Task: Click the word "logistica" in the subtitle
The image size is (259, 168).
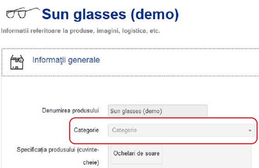Action: [x=134, y=31]
